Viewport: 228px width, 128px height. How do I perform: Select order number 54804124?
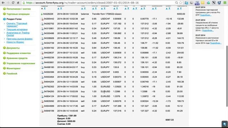[x=49, y=96]
